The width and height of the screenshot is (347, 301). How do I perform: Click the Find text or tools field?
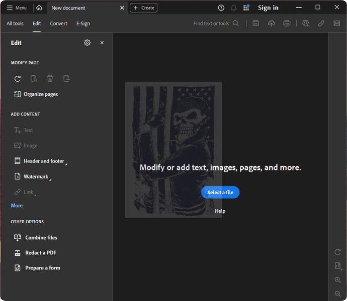(211, 24)
